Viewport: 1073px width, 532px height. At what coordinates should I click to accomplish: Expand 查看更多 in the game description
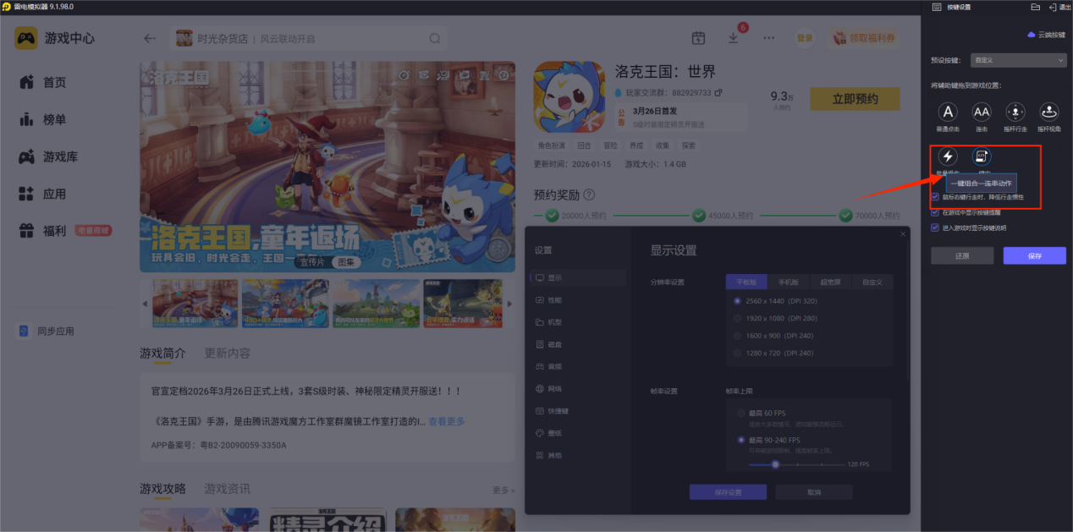pyautogui.click(x=446, y=421)
